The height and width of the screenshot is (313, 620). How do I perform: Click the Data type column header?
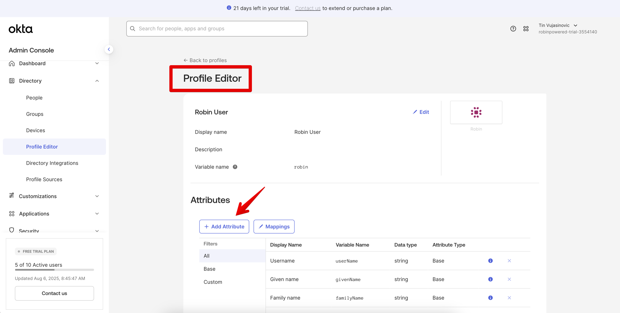click(405, 245)
